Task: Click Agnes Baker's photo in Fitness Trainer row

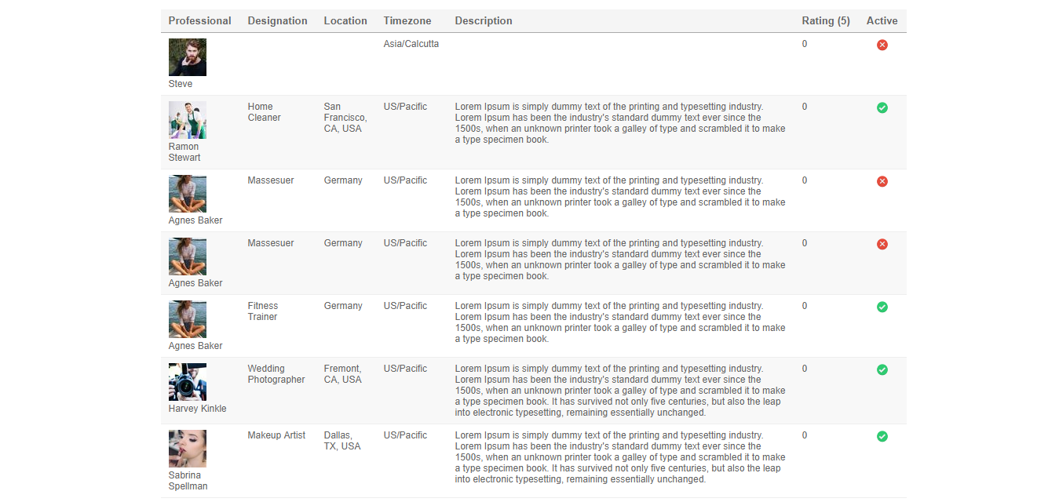Action: [187, 319]
